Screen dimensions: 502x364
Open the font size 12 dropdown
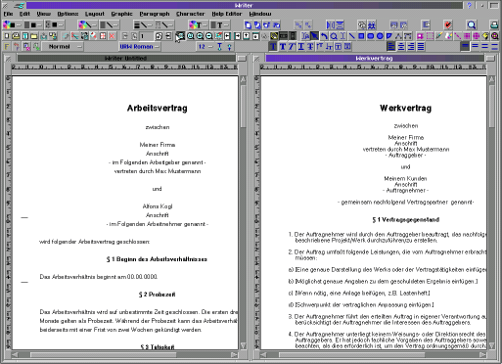point(205,47)
